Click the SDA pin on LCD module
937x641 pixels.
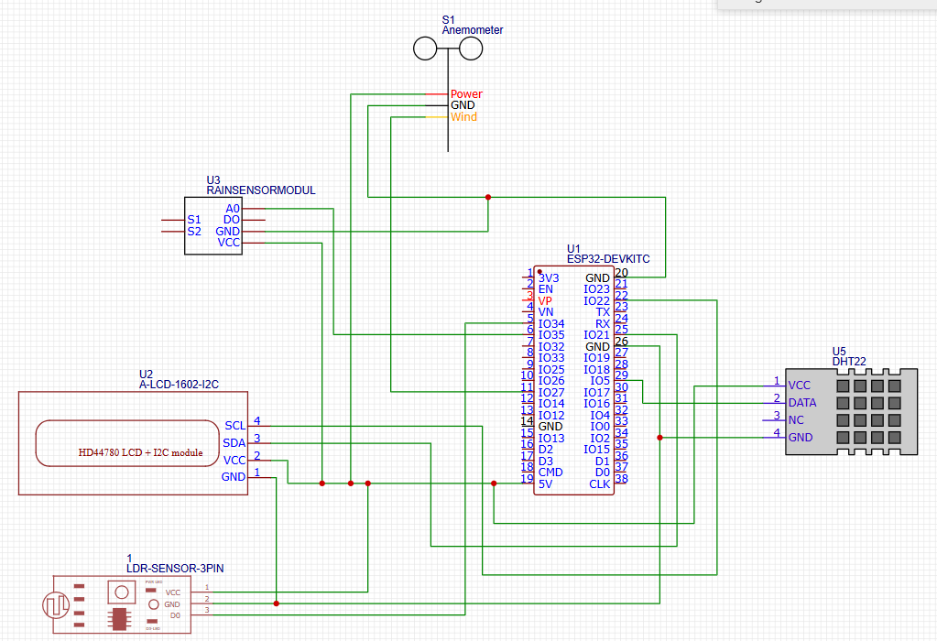[x=234, y=443]
